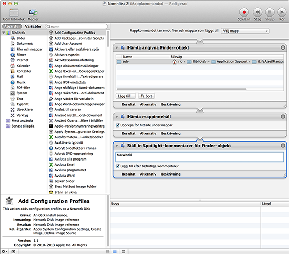289x254 pixels.
Task: Show Resultat of Hämta mappinnehåll action
Action: point(129,133)
